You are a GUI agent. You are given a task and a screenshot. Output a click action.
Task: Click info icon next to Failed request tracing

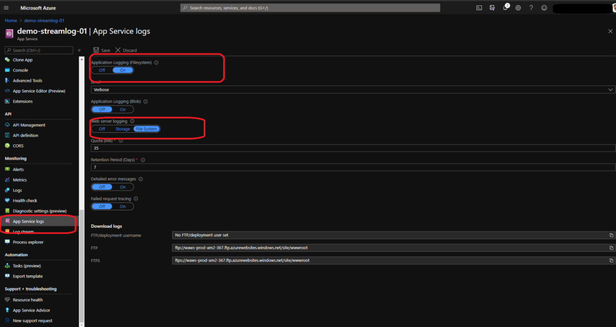pyautogui.click(x=136, y=199)
